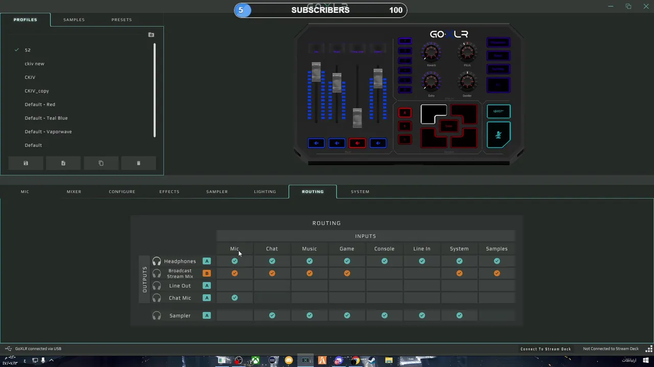Delete the profile using the trash icon
The height and width of the screenshot is (367, 654).
click(x=138, y=163)
